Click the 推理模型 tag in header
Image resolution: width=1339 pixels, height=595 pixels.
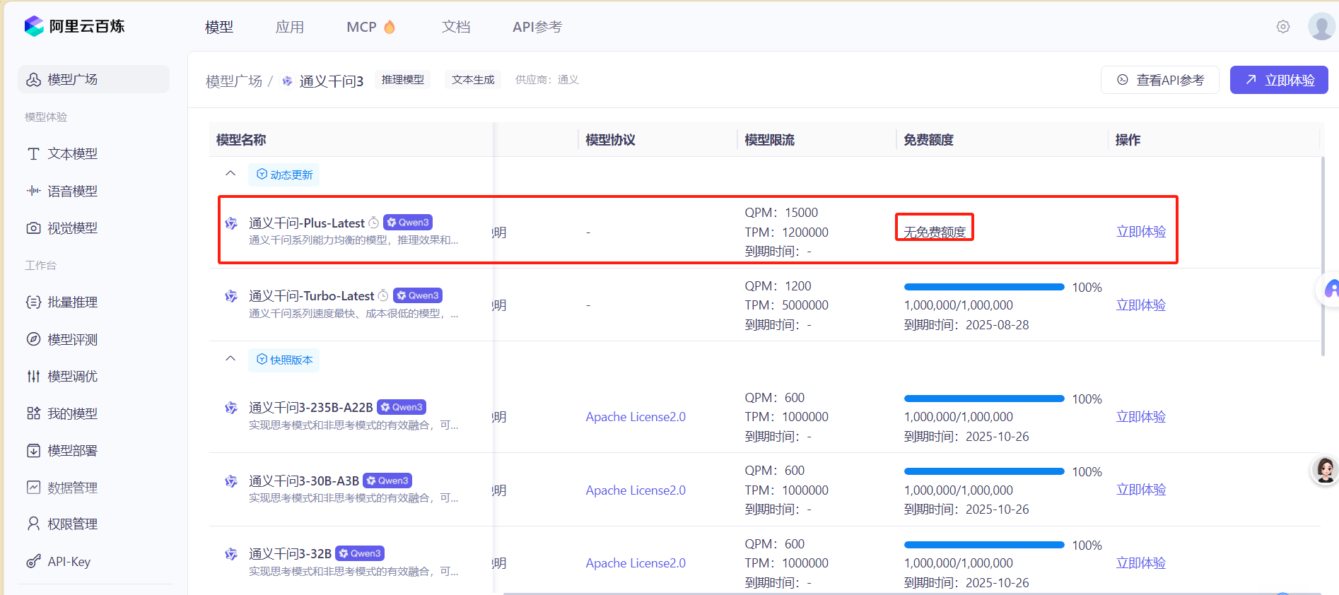click(403, 80)
